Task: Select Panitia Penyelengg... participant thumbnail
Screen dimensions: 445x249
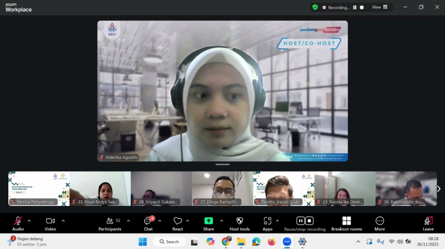Action: (39, 189)
